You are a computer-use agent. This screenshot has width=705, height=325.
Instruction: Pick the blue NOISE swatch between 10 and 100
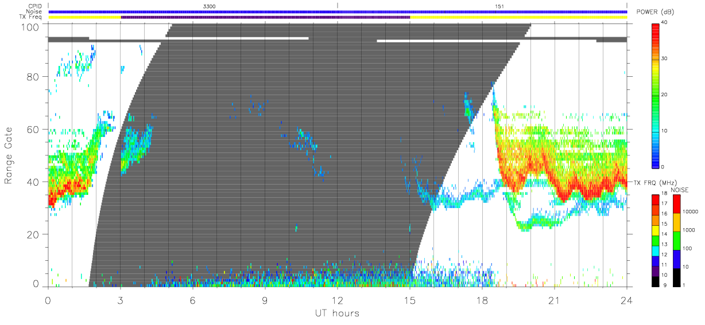point(676,259)
